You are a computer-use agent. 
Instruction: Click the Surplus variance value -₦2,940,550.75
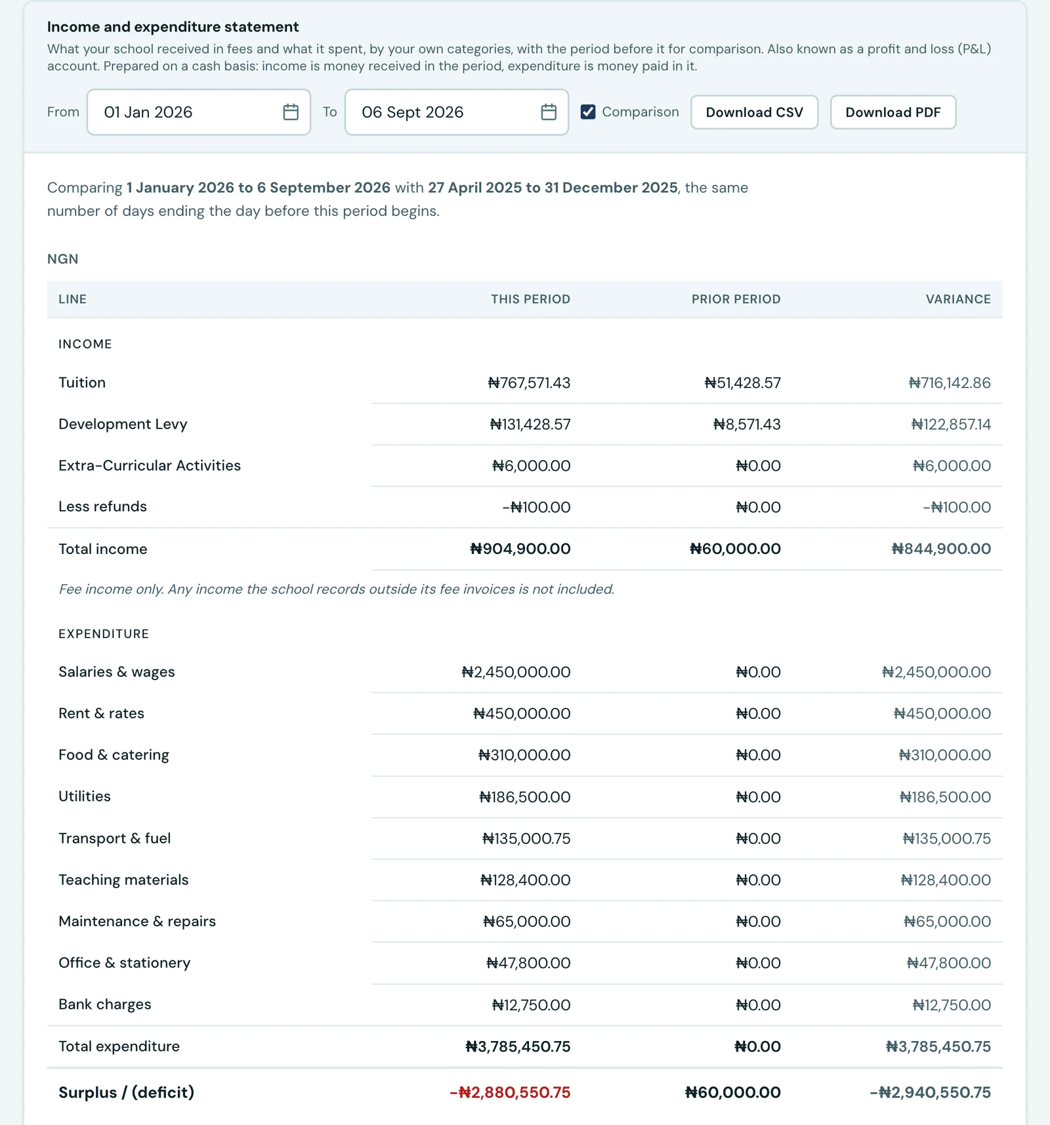coord(931,1092)
